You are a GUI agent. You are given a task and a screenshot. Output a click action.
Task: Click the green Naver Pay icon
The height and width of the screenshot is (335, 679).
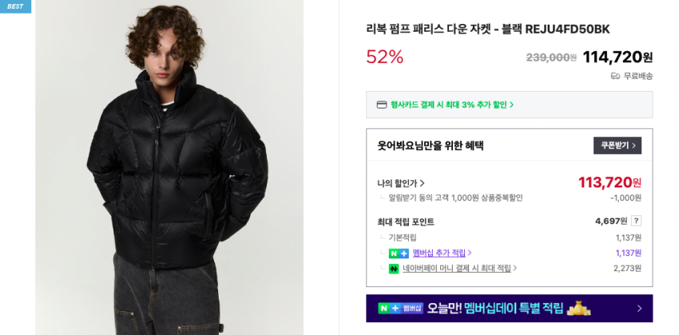tap(394, 269)
